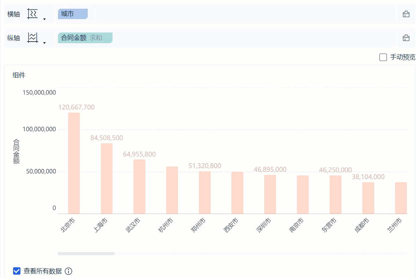This screenshot has width=416, height=278.
Task: Click the 深圳市 axis label
Action: [x=264, y=225]
